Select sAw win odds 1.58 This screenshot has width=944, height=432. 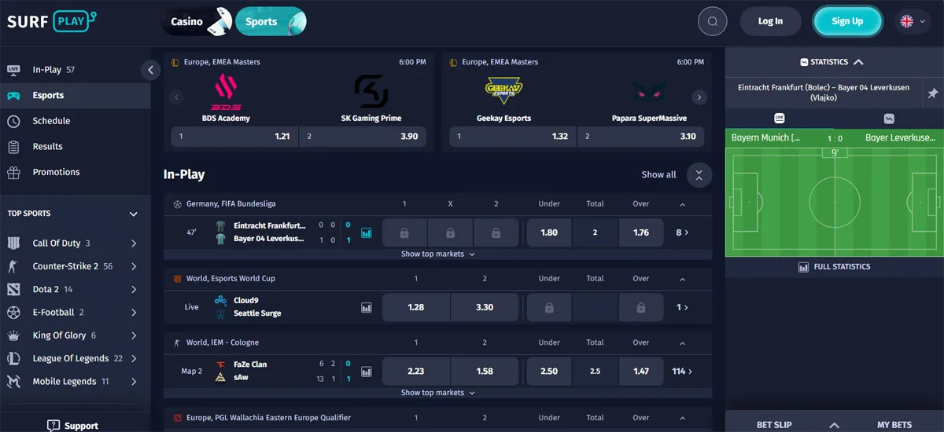pyautogui.click(x=485, y=372)
